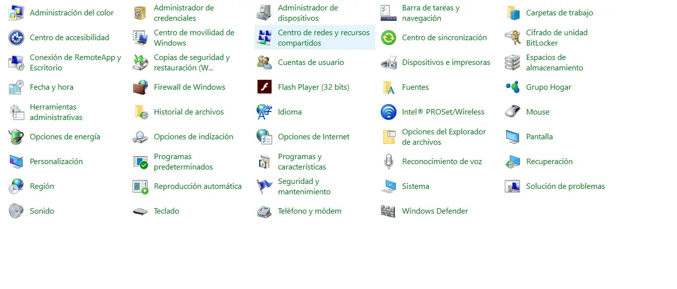Open the Región globe clock icon
Viewport: 677px width, 289px height.
pos(16,186)
